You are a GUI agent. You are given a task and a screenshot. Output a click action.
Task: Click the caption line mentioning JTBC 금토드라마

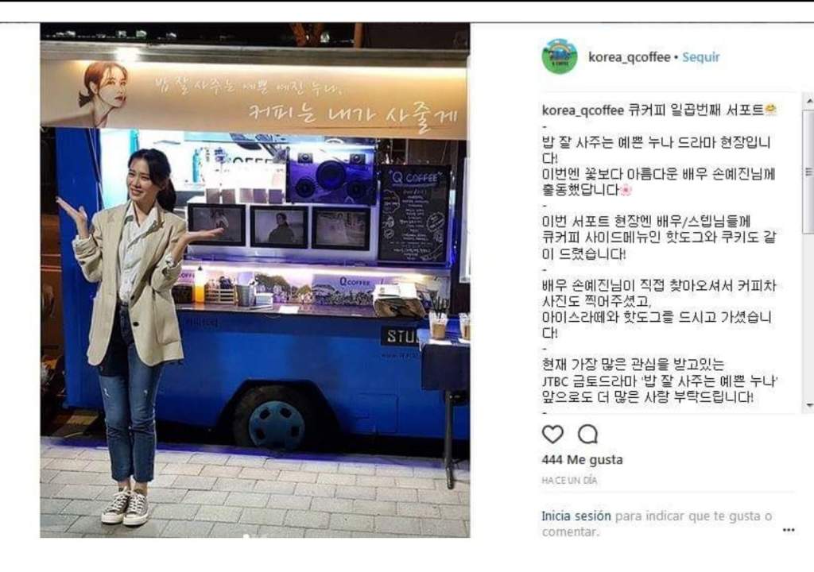[x=659, y=381]
